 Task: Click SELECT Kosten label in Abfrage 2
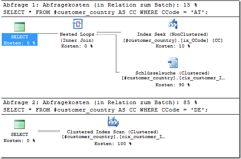[19, 138]
